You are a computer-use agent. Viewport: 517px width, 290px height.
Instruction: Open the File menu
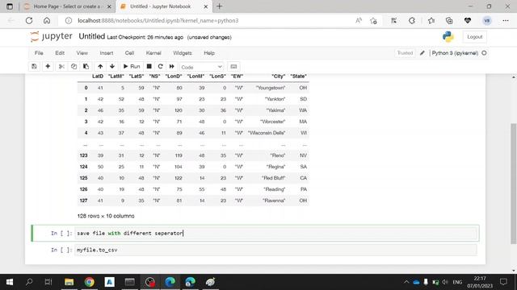pyautogui.click(x=39, y=53)
